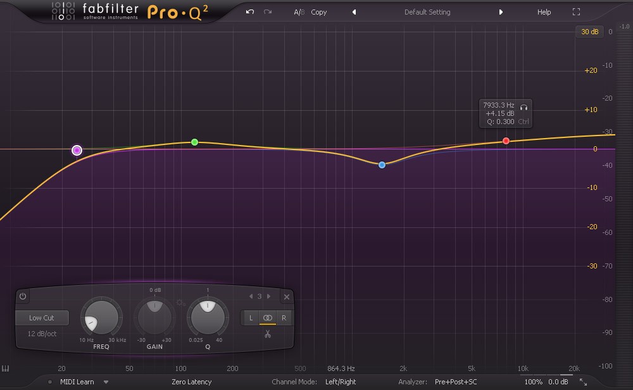Click the gain-Q interaction gear icon
This screenshot has height=390, width=633.
click(180, 303)
